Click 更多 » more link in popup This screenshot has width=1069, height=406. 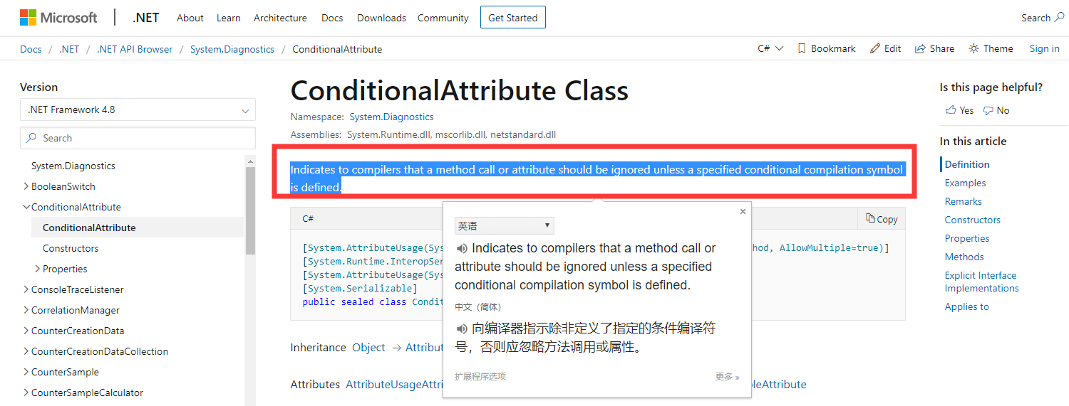[x=727, y=376]
